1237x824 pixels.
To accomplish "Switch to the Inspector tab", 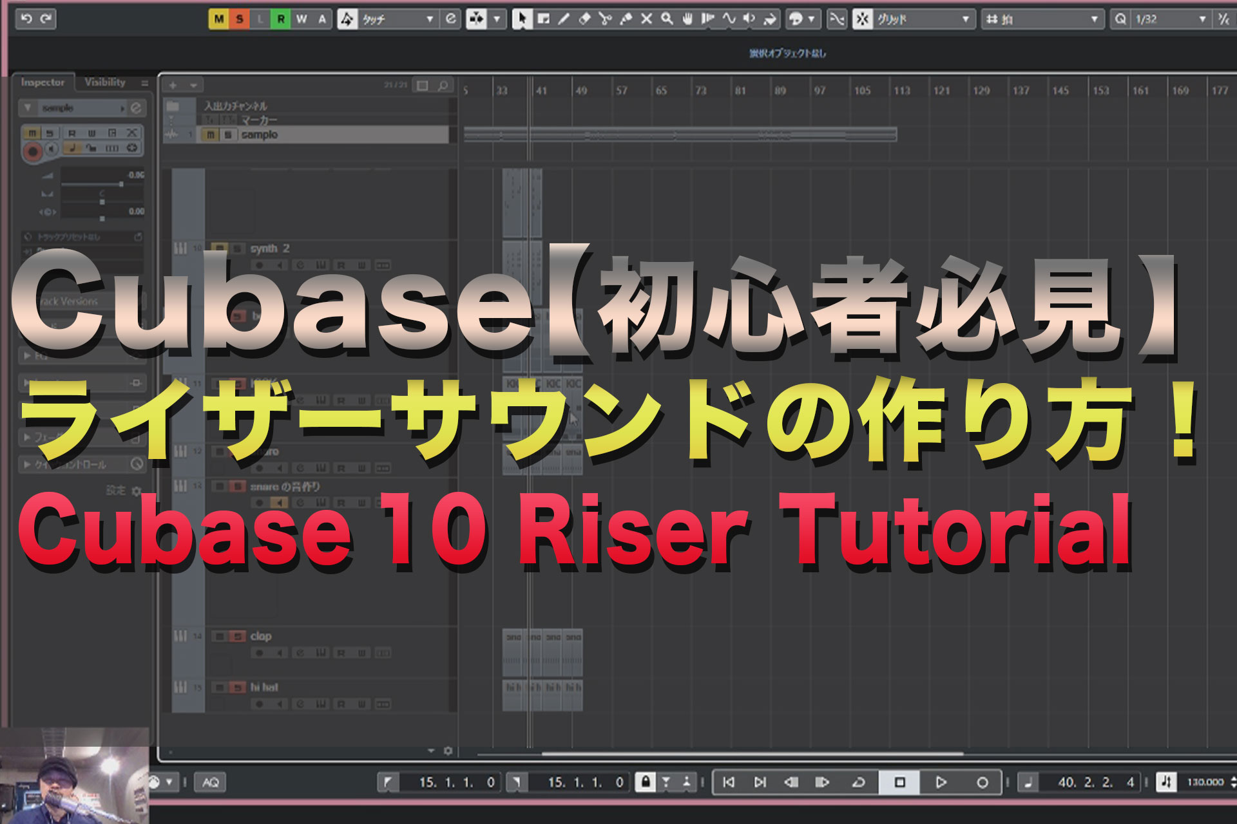I will [x=43, y=82].
